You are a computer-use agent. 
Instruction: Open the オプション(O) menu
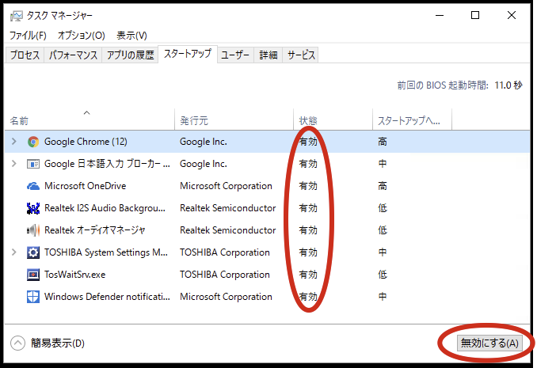pos(81,36)
